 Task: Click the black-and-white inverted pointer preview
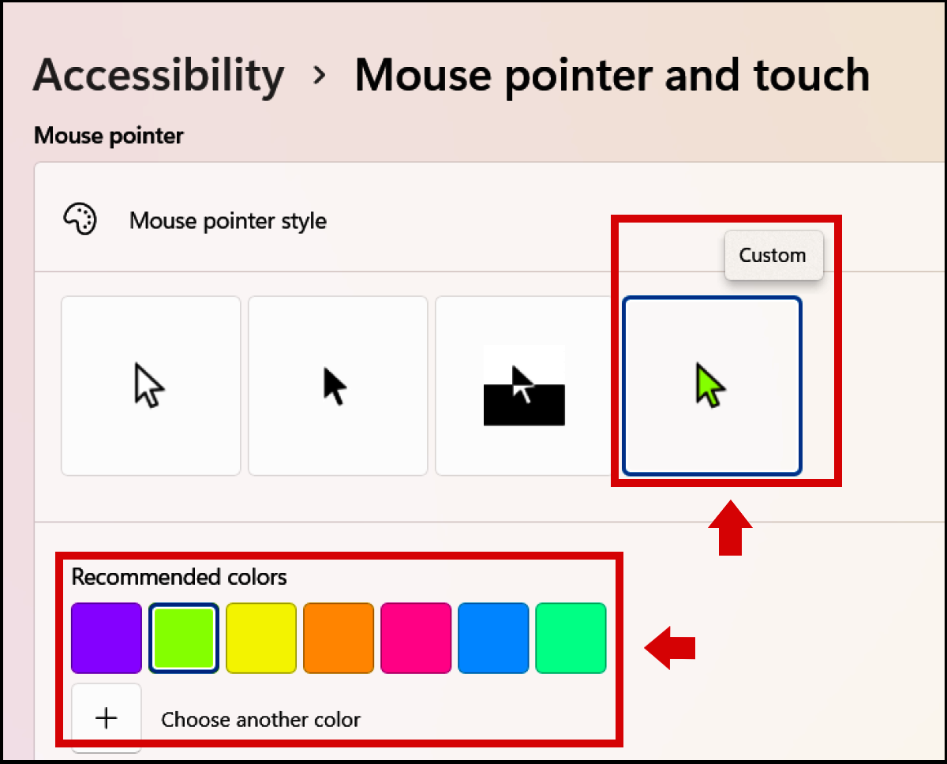[524, 385]
